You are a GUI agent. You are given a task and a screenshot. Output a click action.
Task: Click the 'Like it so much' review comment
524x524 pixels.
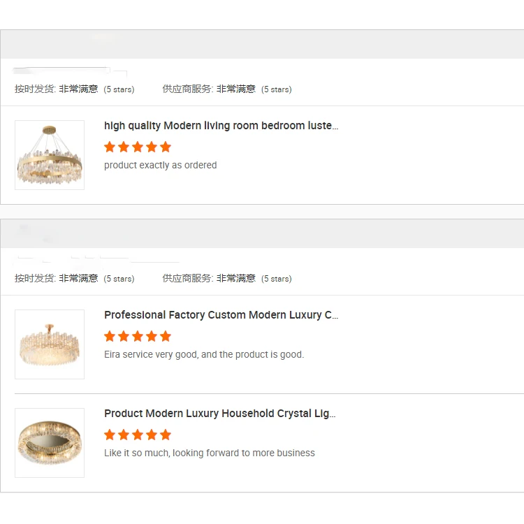pos(209,453)
